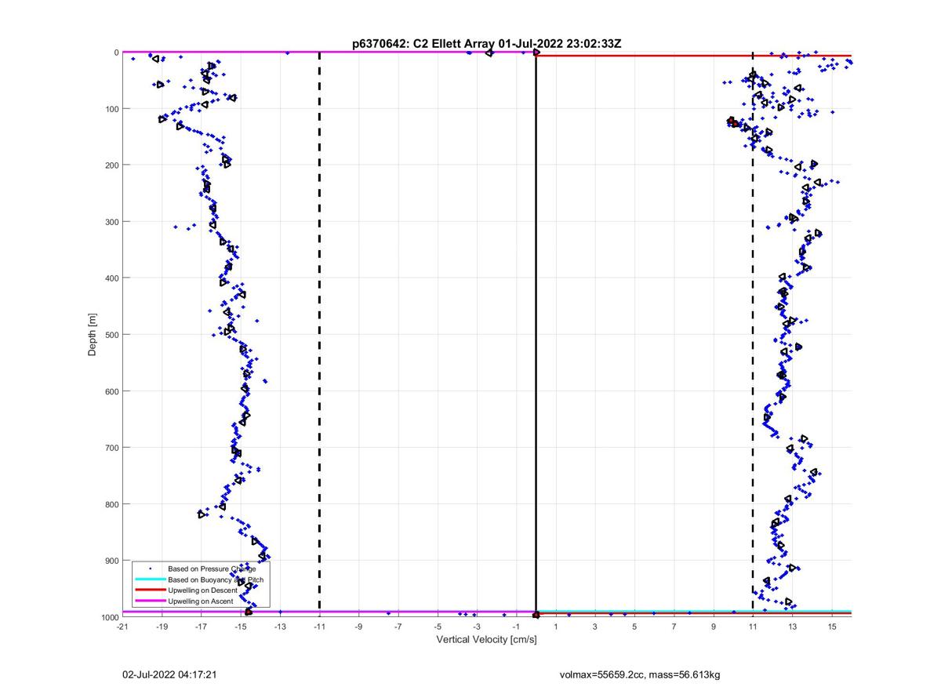This screenshot has height=694, width=941.
Task: Click x-axis tick label -13
Action: pos(280,627)
